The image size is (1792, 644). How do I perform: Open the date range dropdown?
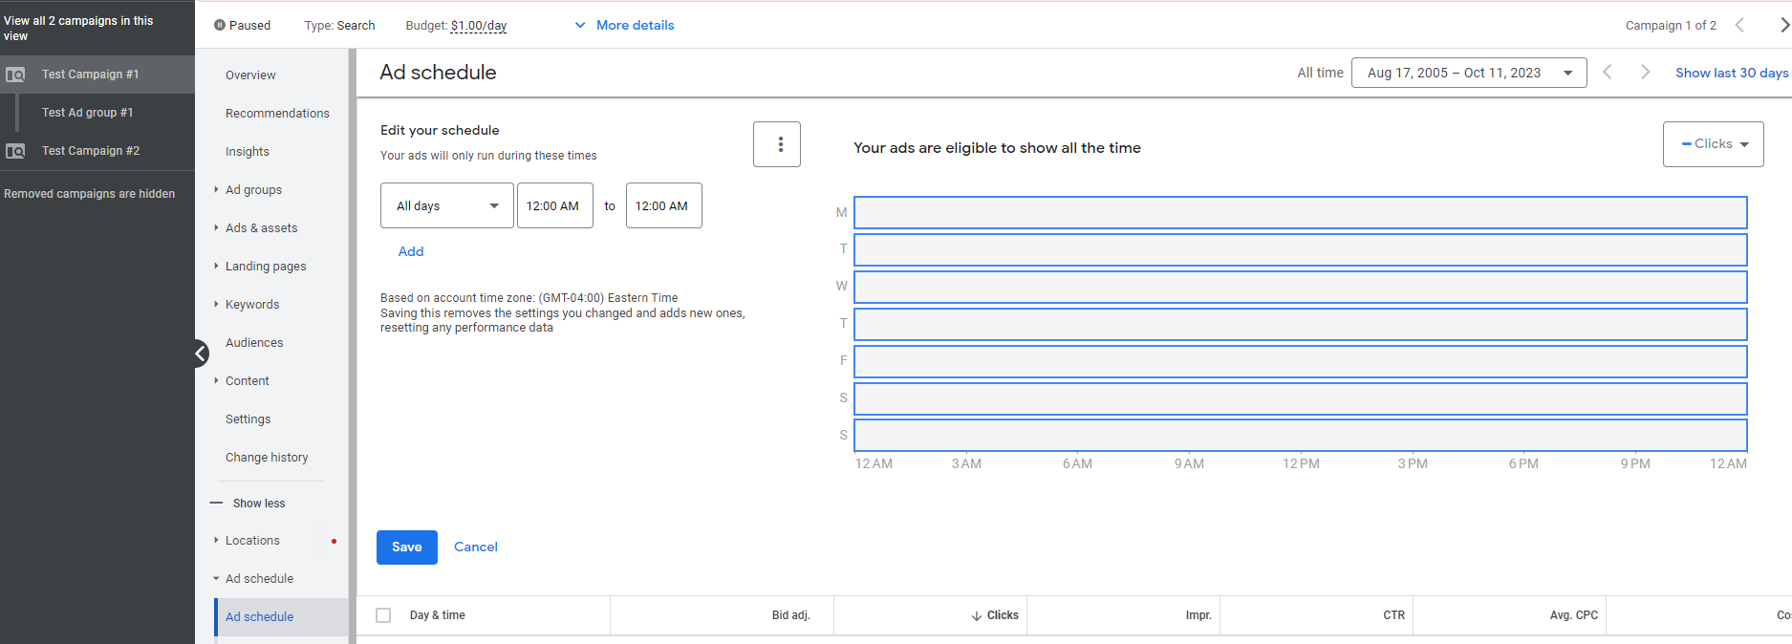coord(1468,73)
